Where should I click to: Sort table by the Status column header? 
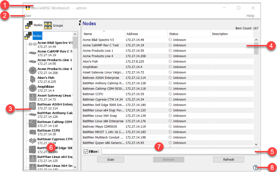[189, 34]
